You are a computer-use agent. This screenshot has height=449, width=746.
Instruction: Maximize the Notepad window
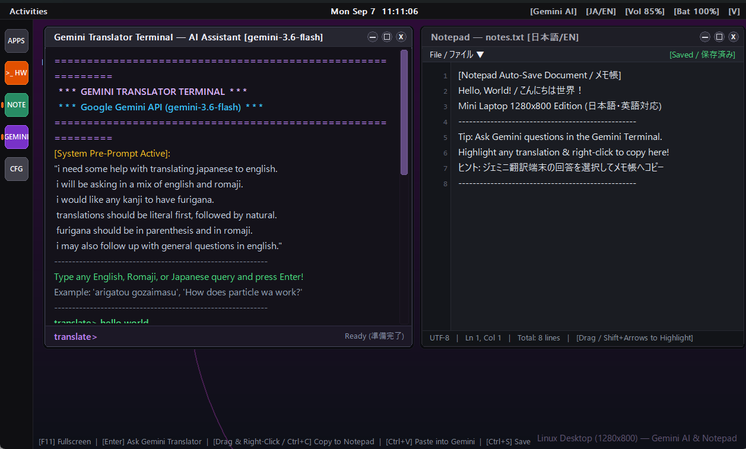pyautogui.click(x=719, y=37)
